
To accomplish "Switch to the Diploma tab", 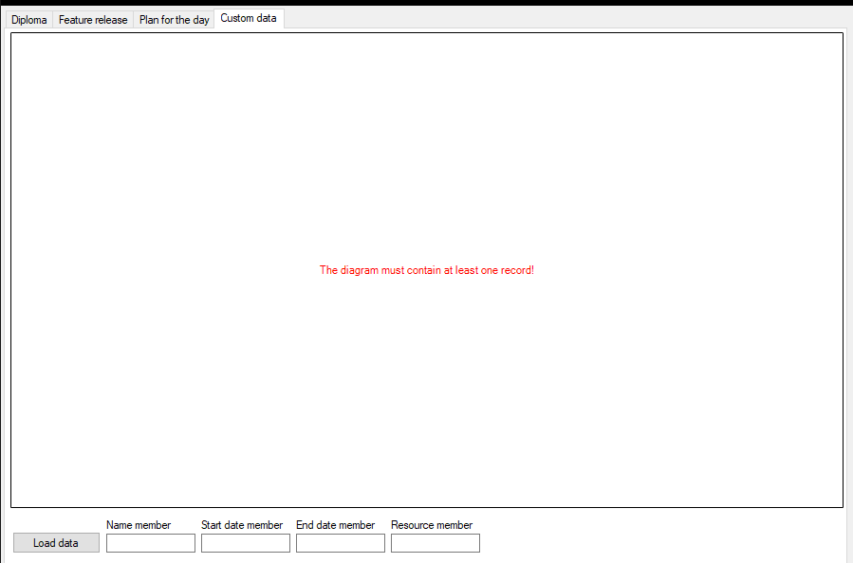I will point(29,20).
